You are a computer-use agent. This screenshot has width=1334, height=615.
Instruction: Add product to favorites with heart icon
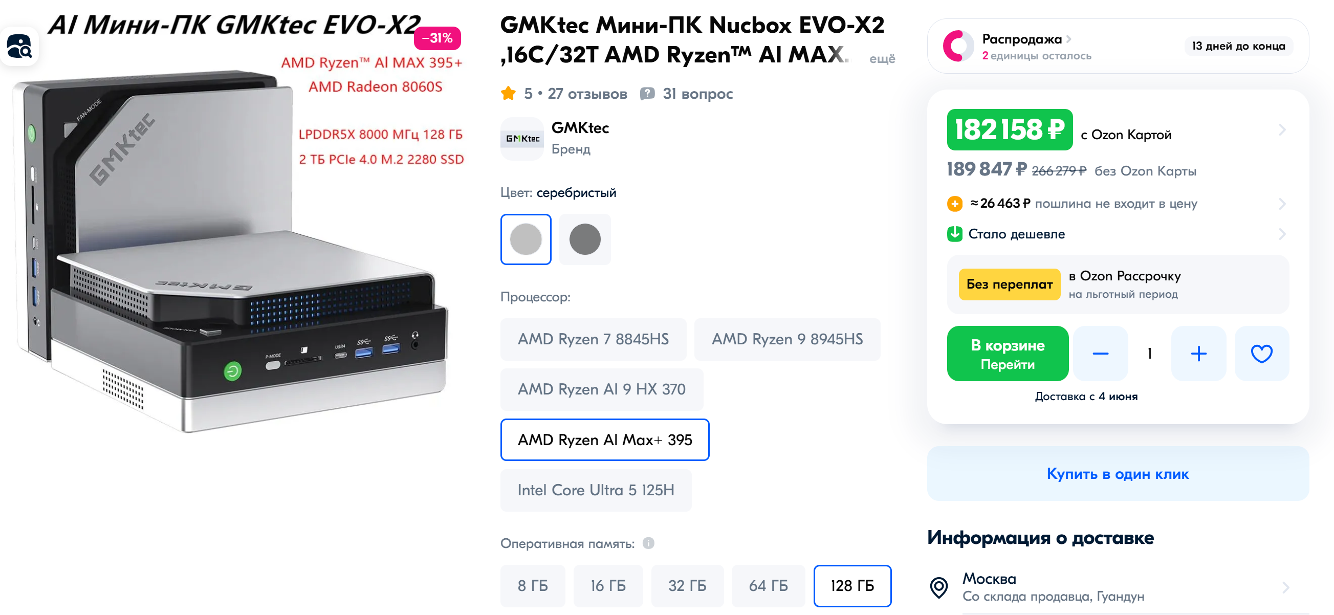click(1261, 354)
